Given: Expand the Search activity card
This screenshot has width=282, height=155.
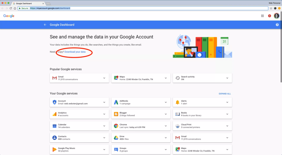Looking at the screenshot, I should [227, 78].
